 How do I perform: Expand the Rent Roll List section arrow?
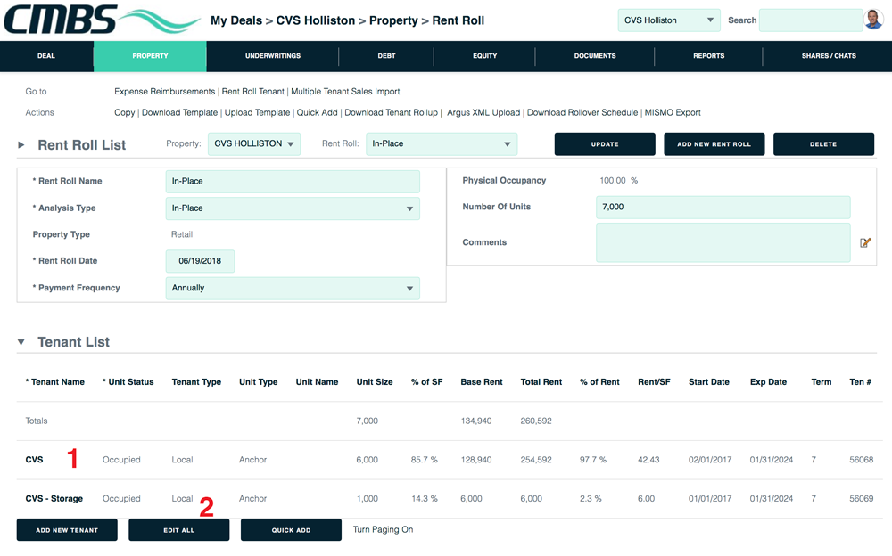21,145
